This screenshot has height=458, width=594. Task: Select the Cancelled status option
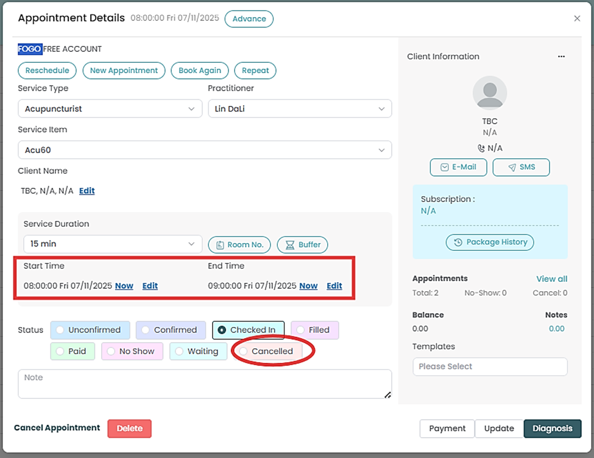(x=266, y=351)
